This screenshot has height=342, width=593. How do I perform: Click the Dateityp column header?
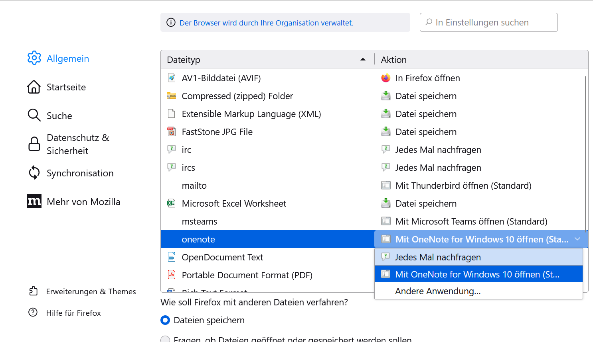click(267, 59)
